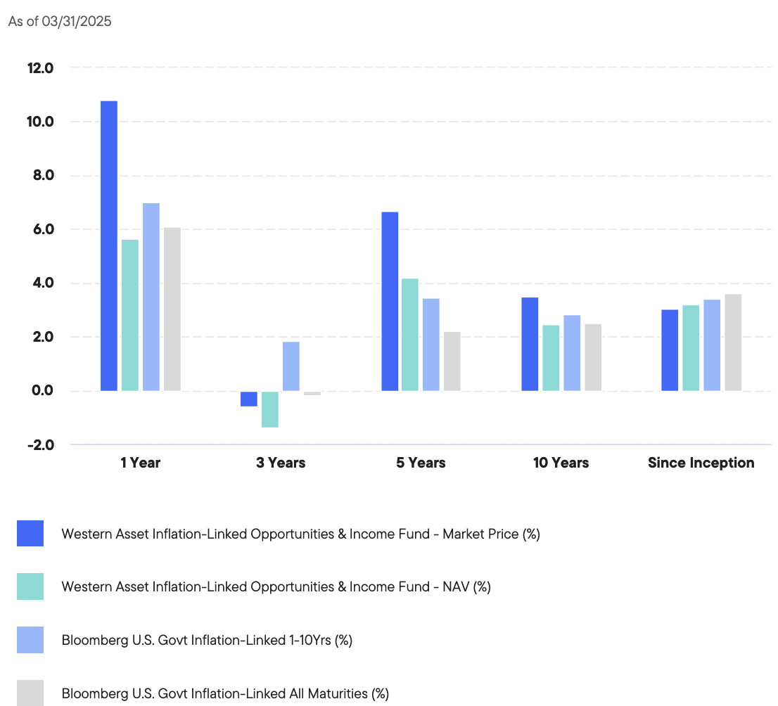The height and width of the screenshot is (706, 778).
Task: Select the gray Since Inception bar
Action: (732, 345)
